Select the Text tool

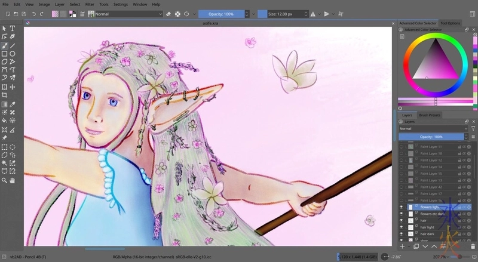coord(13,28)
